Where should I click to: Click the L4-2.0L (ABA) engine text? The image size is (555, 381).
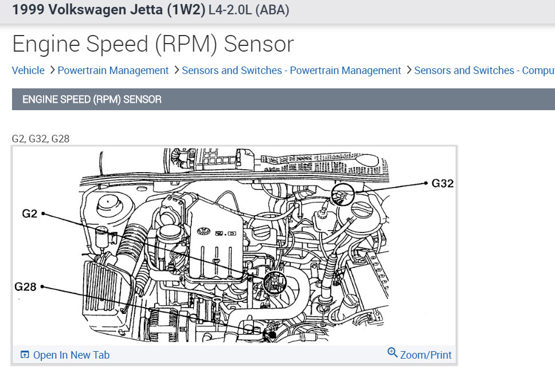249,10
